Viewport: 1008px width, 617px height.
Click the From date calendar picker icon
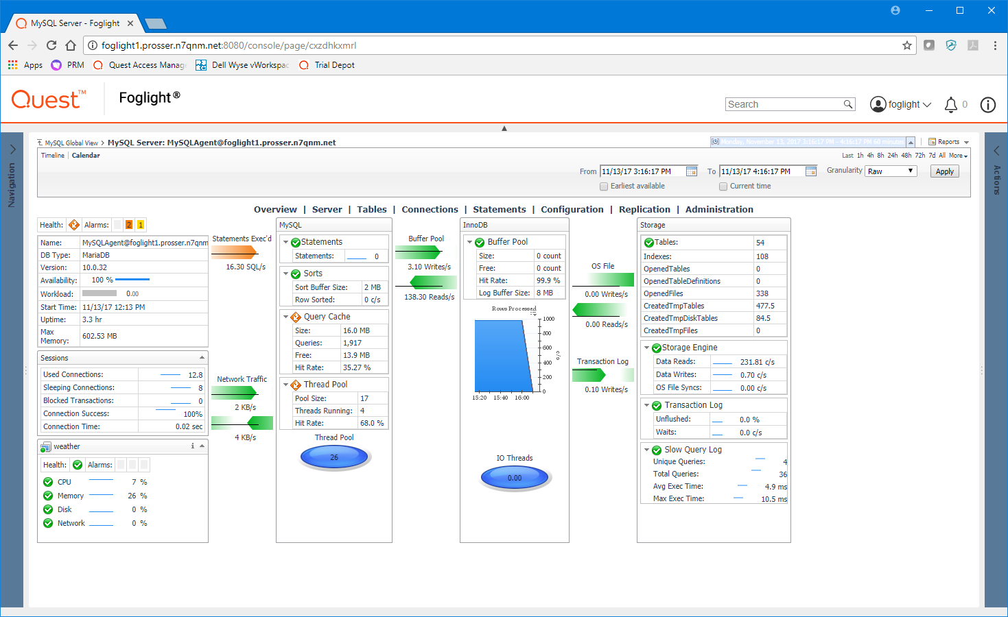pyautogui.click(x=692, y=171)
